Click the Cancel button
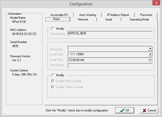 [149, 110]
